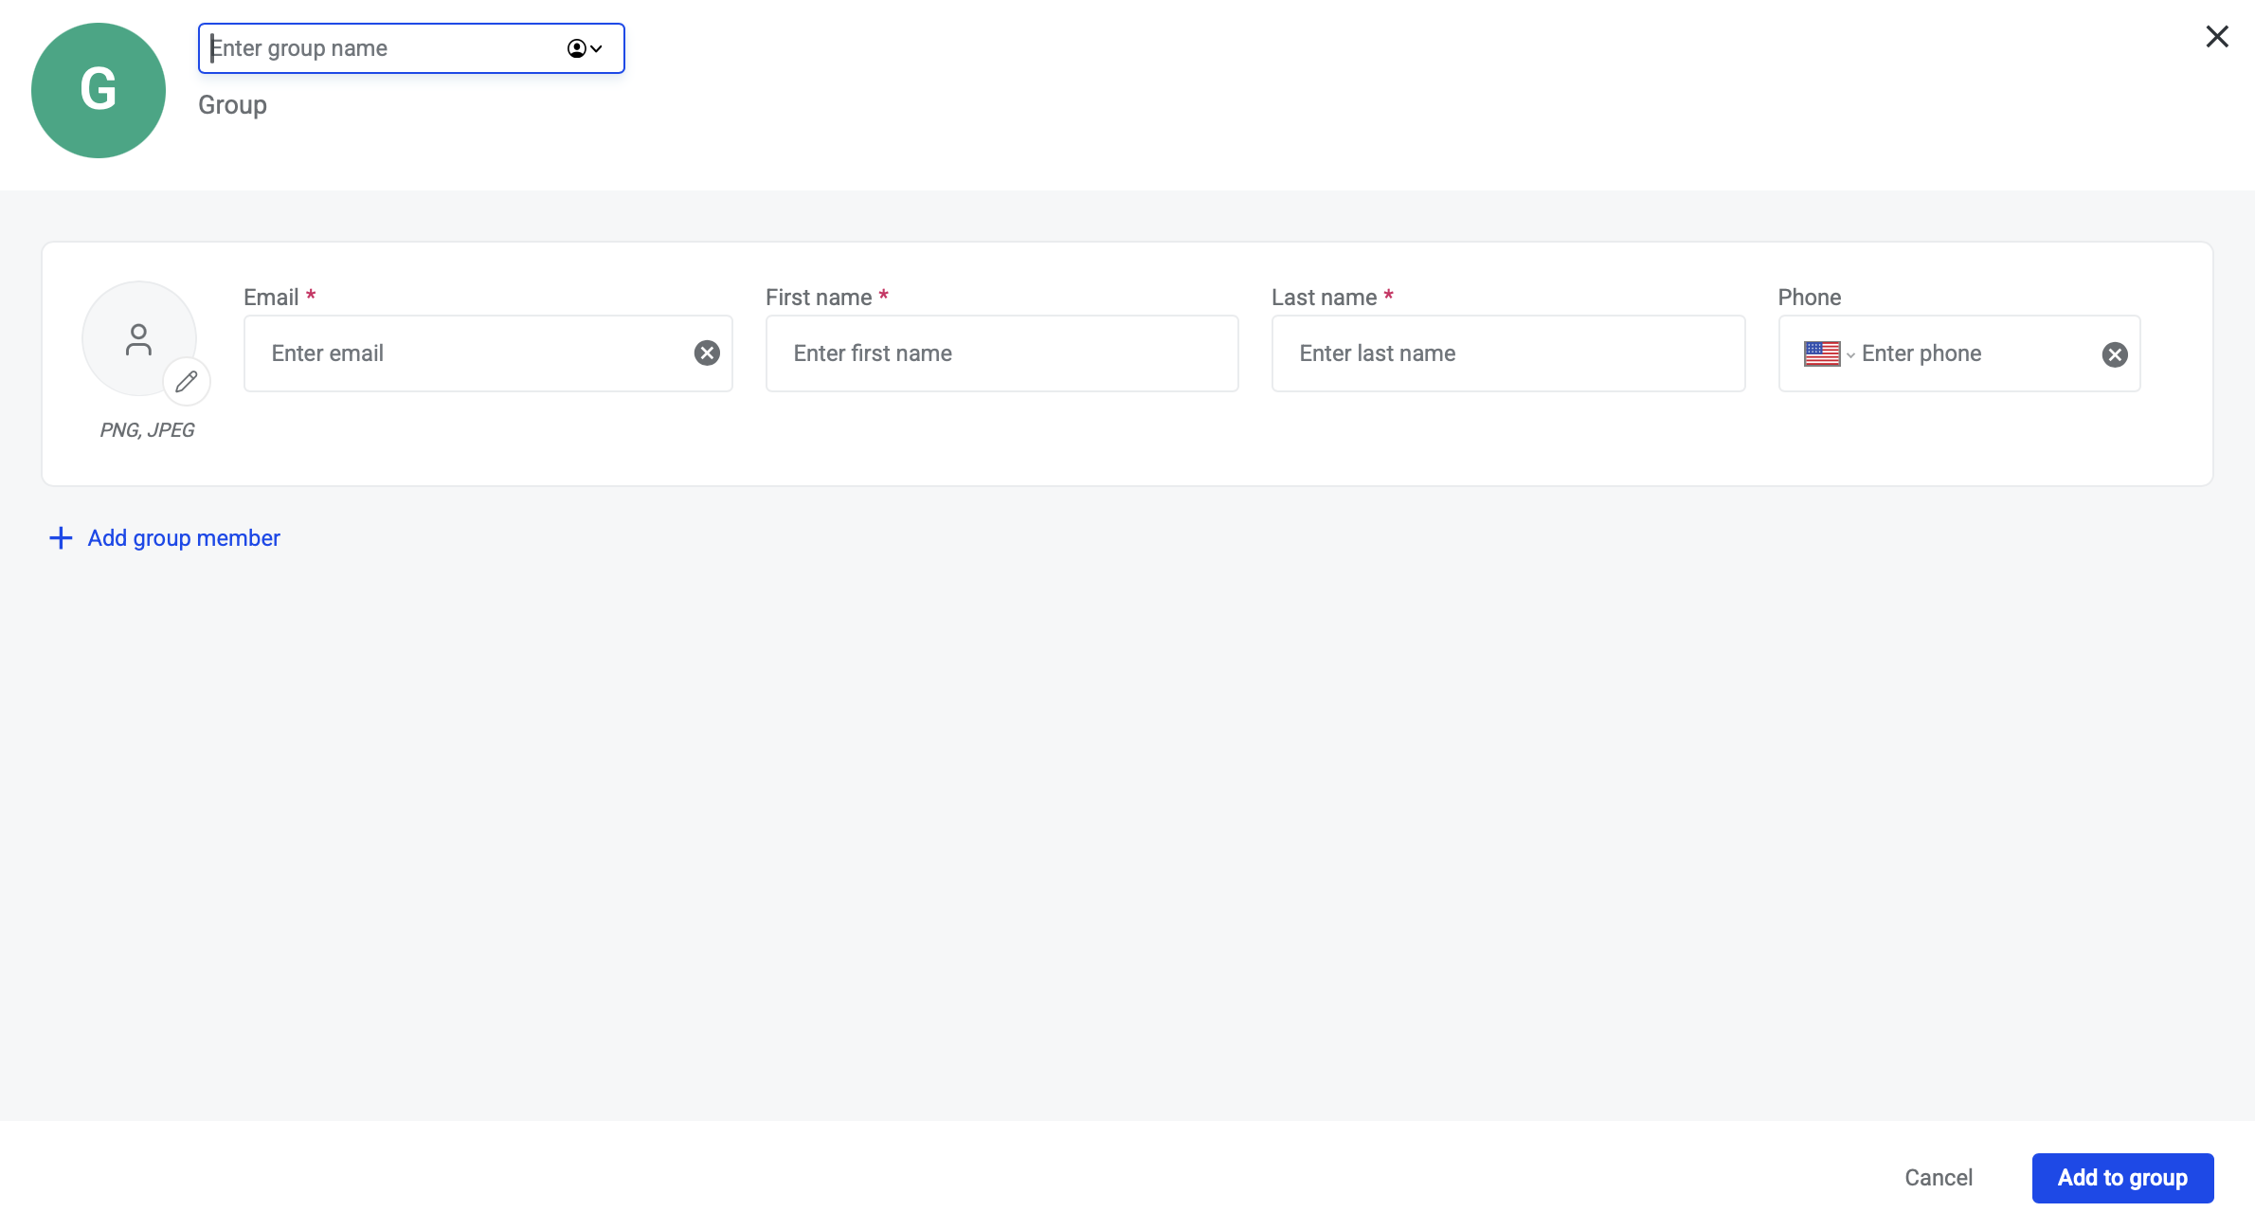Click the Add group member link
Viewport: 2255px width, 1230px height.
click(x=184, y=538)
